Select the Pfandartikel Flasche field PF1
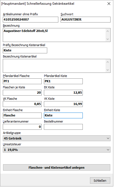115x187 pixels. (22, 81)
